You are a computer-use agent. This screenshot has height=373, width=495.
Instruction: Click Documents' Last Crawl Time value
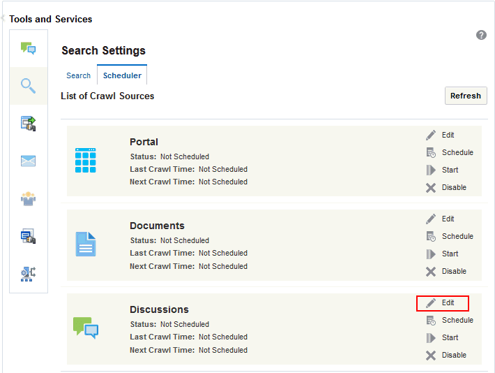(x=223, y=253)
